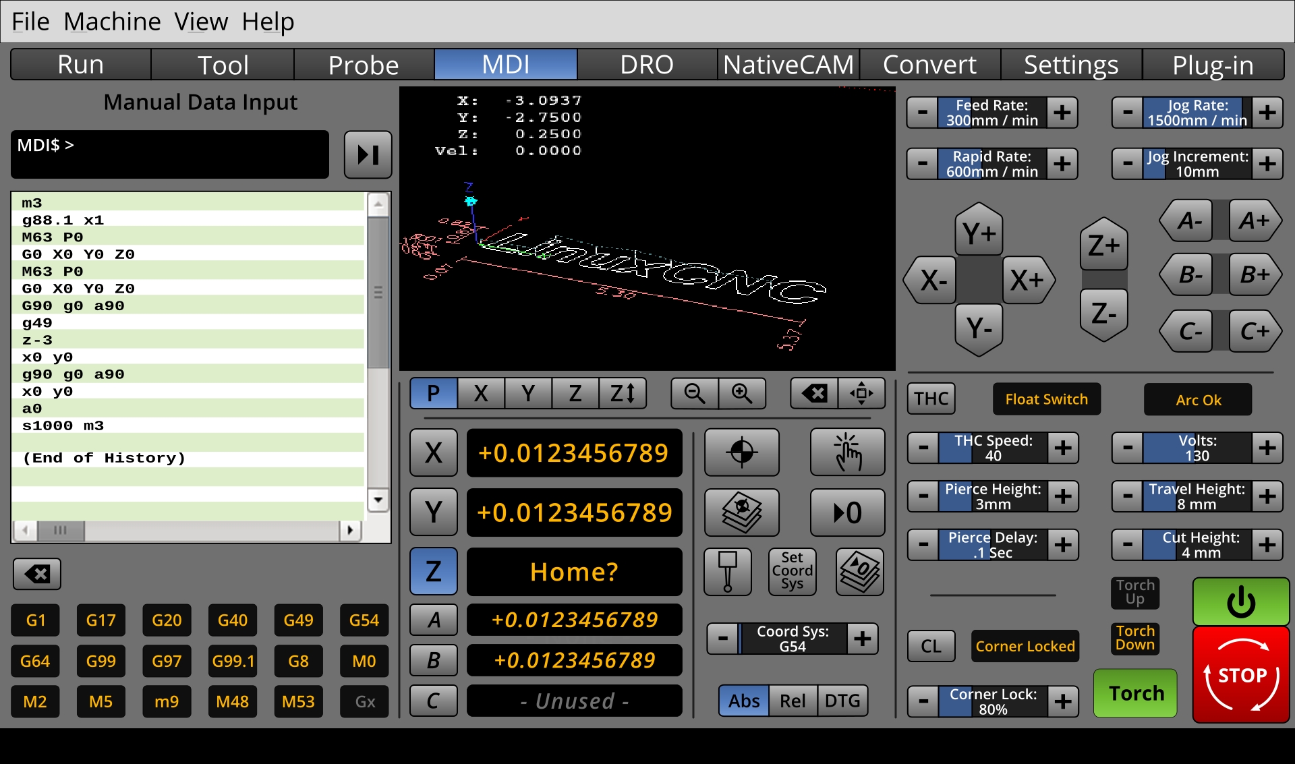Select Abs DRO mode

(x=743, y=701)
